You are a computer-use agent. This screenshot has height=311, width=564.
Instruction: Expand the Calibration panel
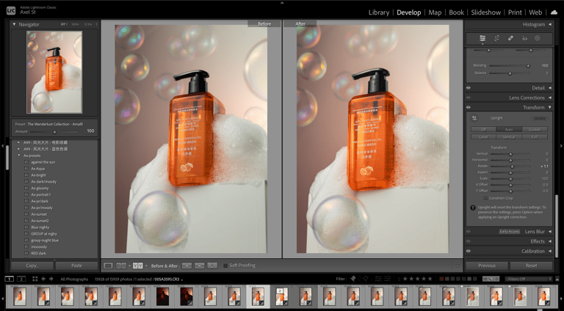point(550,252)
